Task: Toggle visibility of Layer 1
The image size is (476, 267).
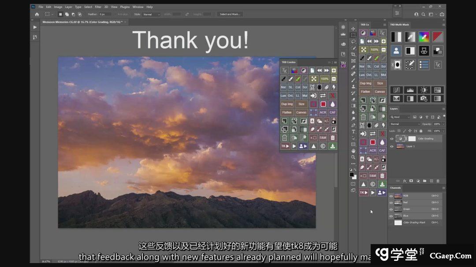Action: click(x=392, y=146)
